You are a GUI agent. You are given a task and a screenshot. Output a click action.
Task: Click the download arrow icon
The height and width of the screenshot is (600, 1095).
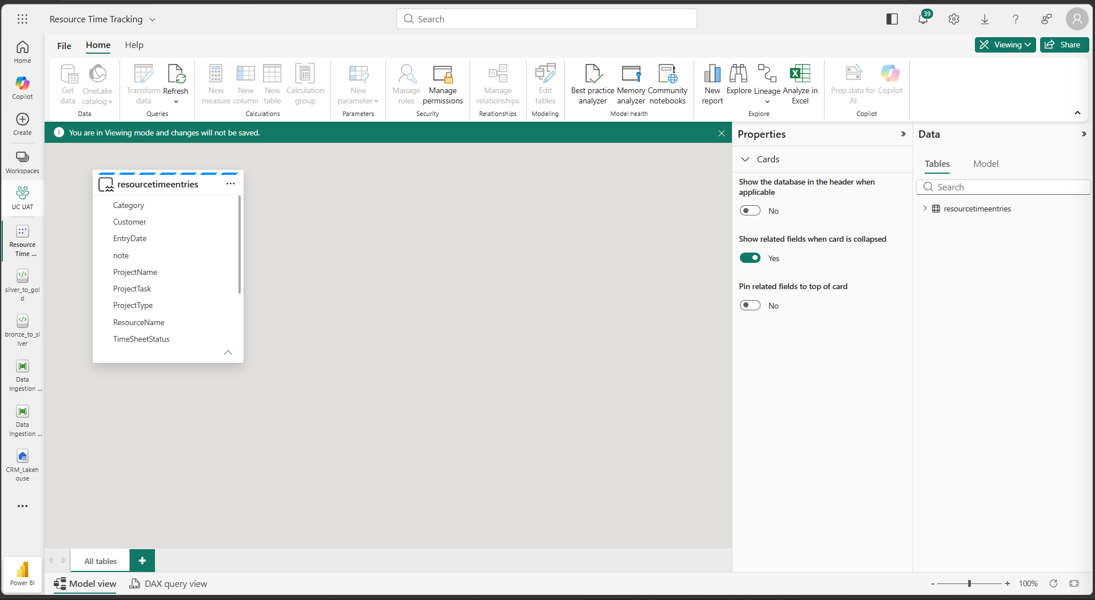(985, 19)
